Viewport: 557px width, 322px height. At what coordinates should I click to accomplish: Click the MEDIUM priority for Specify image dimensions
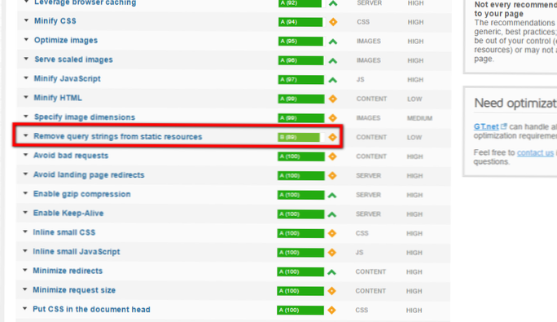pyautogui.click(x=419, y=118)
